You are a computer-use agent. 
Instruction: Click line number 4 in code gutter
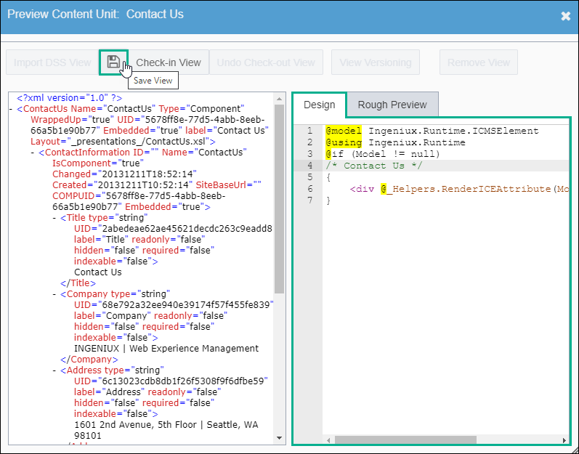point(309,166)
